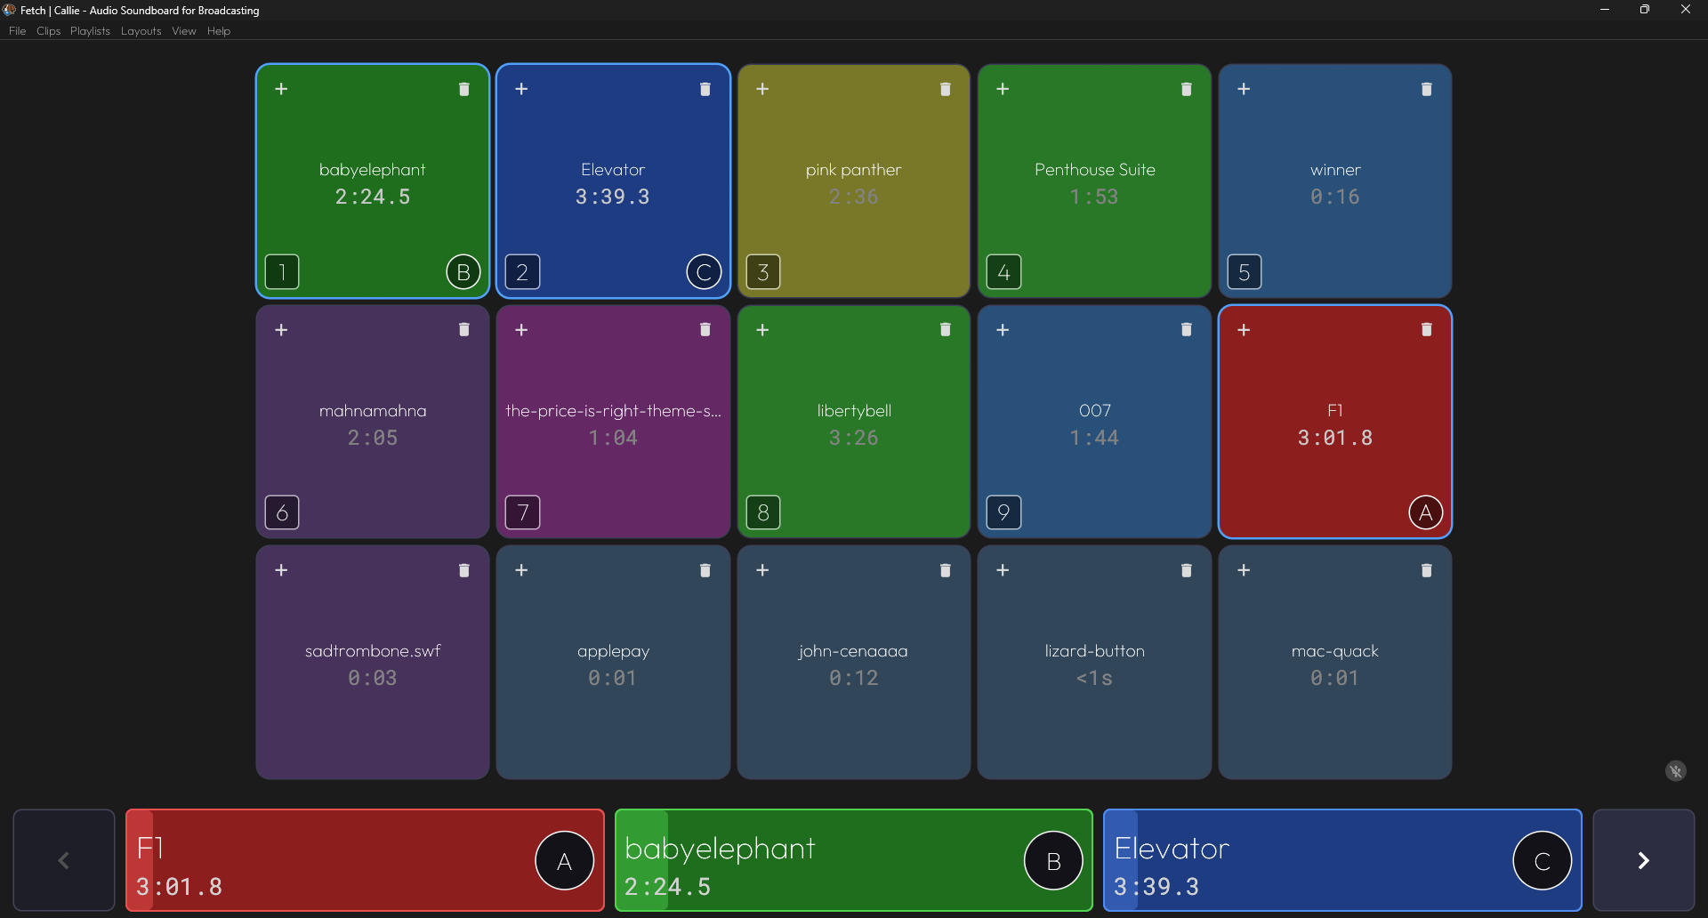Open the Layouts menu
The image size is (1708, 918).
(141, 30)
